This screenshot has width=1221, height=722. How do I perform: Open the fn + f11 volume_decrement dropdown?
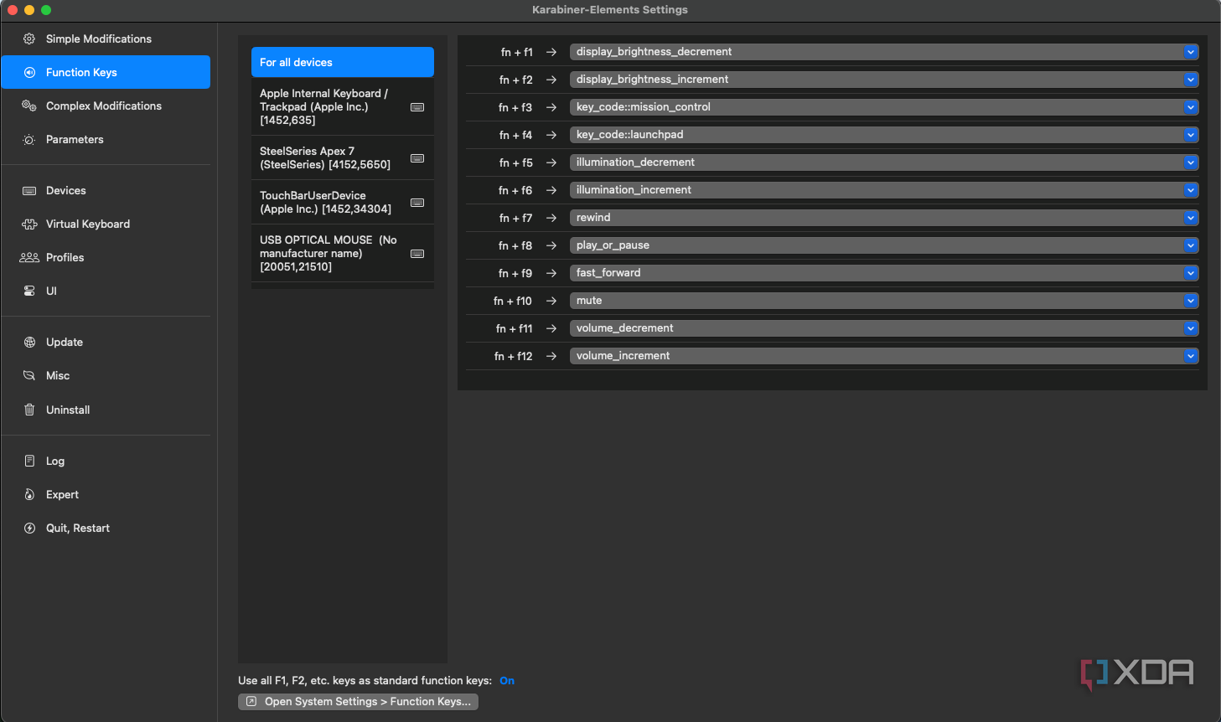point(884,328)
